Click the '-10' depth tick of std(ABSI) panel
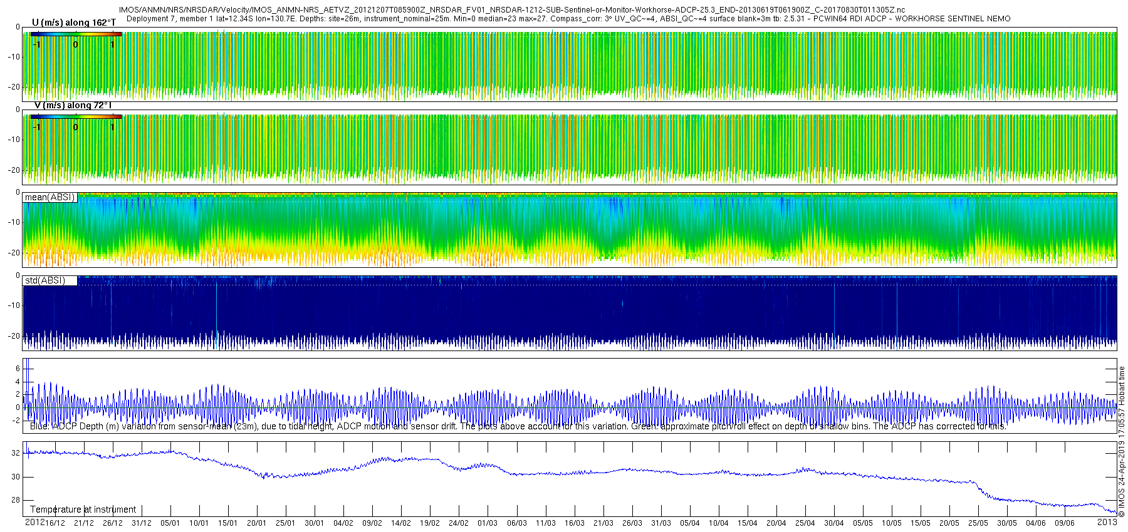Viewport: 1128px width, 532px height. click(14, 305)
